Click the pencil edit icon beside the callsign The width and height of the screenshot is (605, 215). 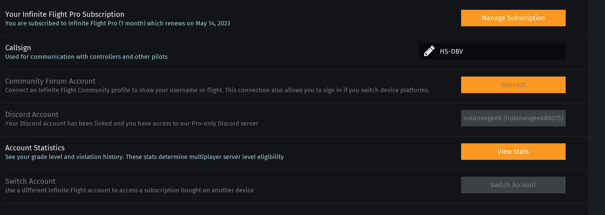[429, 51]
